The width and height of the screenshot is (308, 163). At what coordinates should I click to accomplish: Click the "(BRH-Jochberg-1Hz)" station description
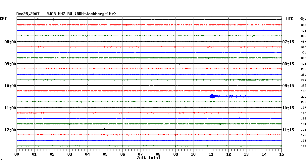pos(95,14)
